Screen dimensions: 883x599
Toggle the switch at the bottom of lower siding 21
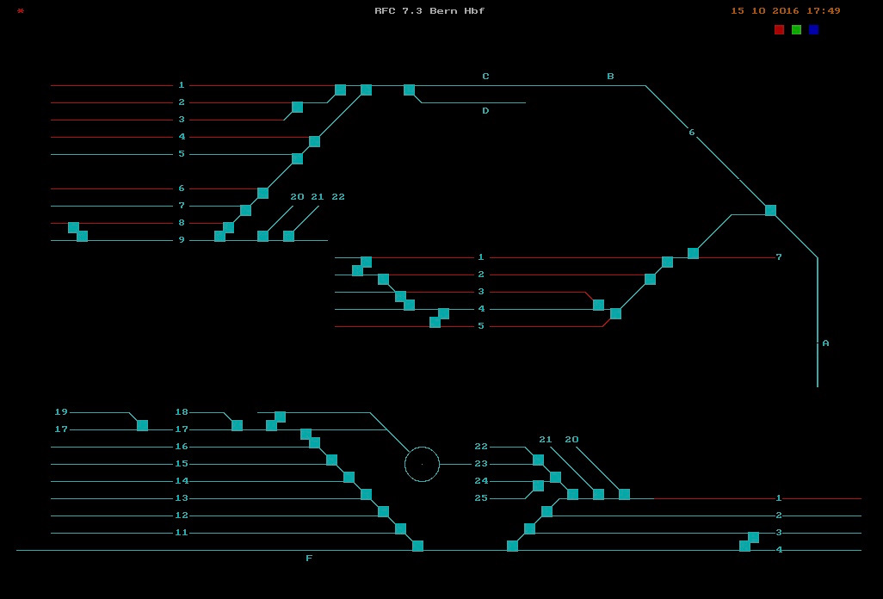(x=599, y=494)
